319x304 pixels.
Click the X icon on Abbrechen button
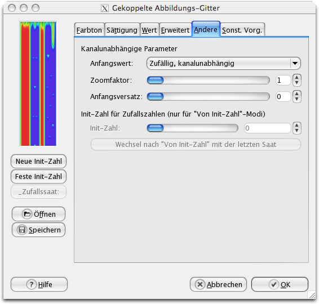click(200, 284)
